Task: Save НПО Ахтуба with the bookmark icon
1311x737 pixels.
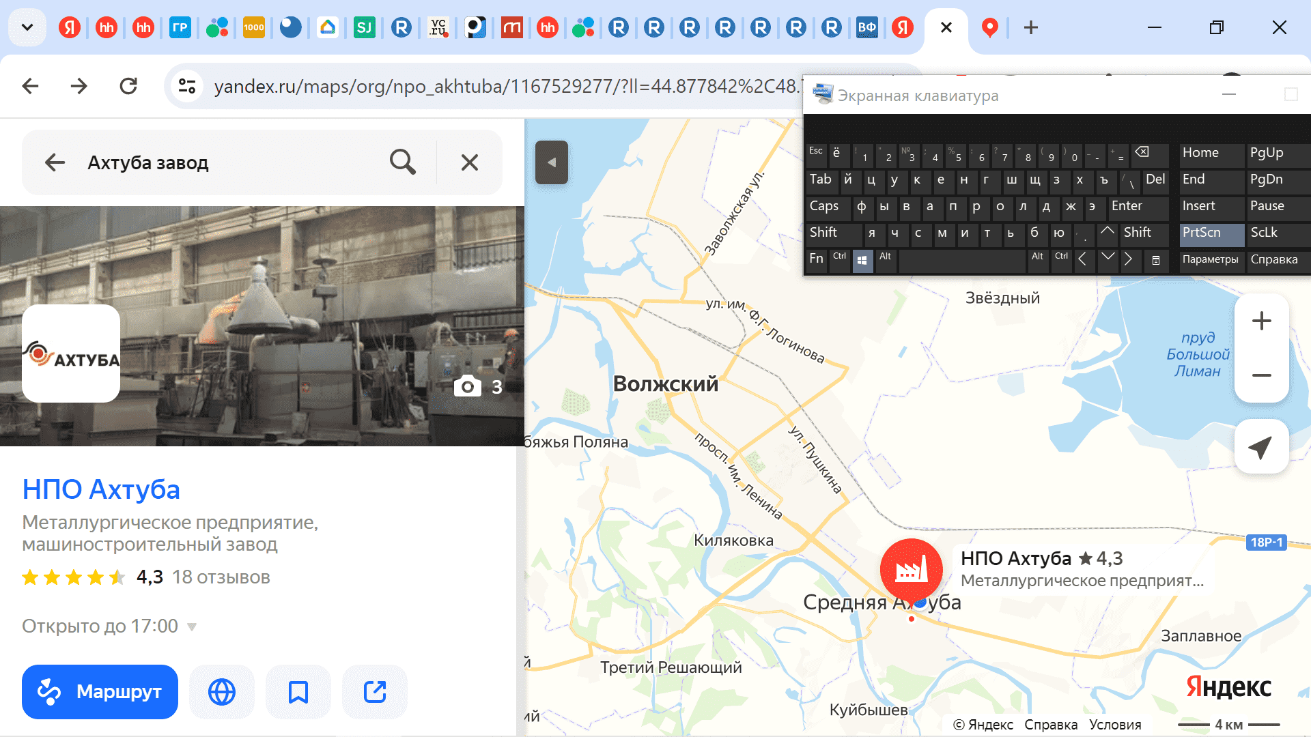Action: [x=298, y=691]
